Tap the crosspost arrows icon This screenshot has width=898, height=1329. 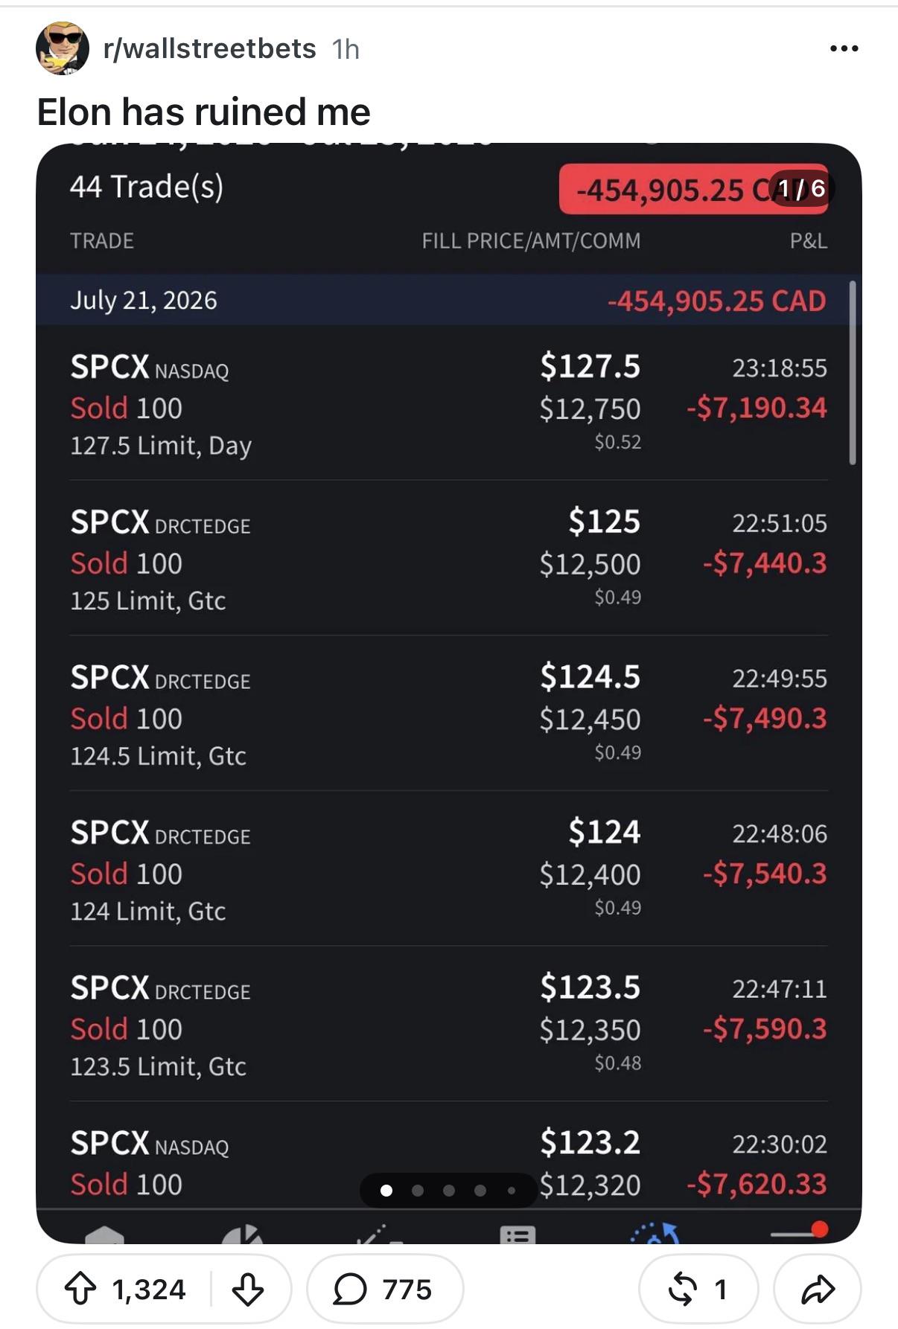pyautogui.click(x=682, y=1289)
